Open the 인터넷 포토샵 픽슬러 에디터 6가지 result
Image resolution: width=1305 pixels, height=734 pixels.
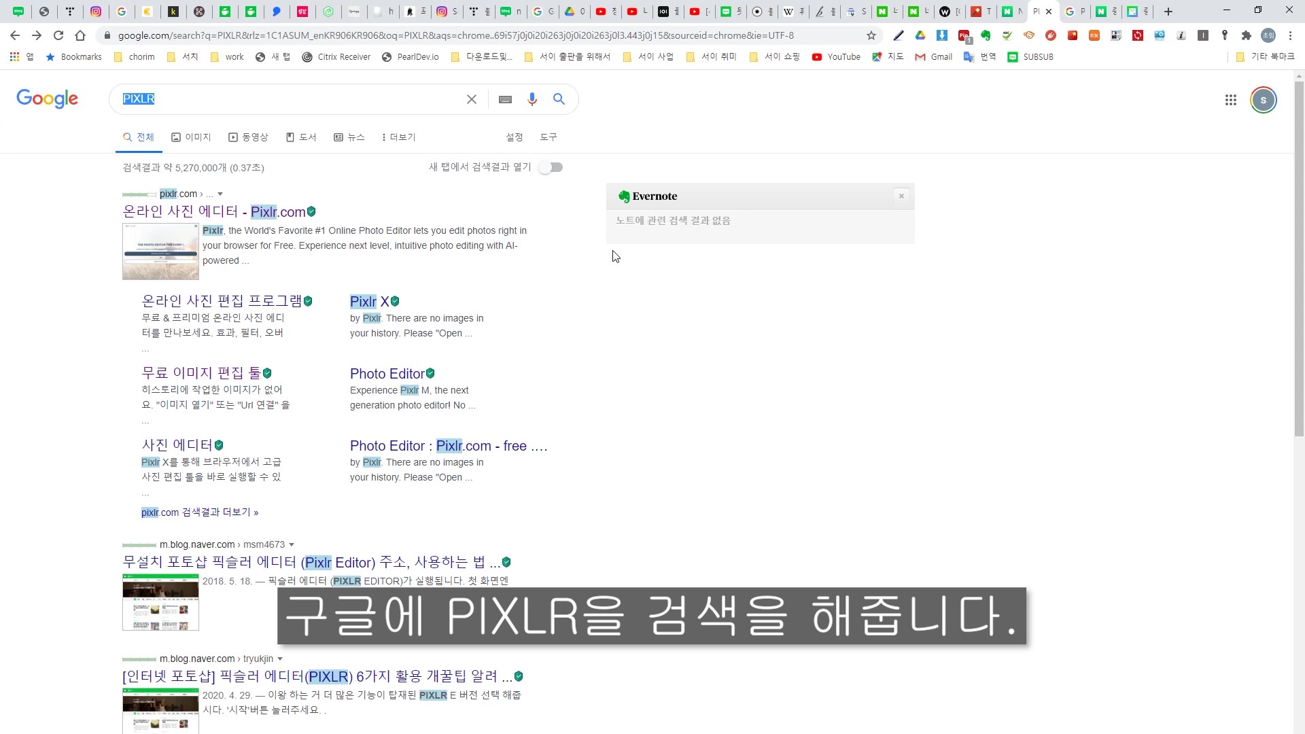point(317,677)
